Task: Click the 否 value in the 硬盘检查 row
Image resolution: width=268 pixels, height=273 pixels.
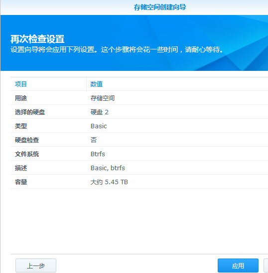Action: coord(94,140)
